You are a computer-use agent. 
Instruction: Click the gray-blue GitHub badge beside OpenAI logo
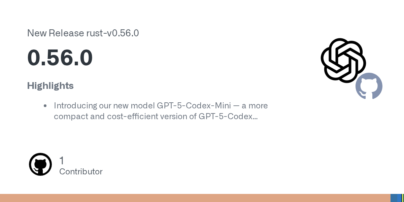(x=369, y=86)
